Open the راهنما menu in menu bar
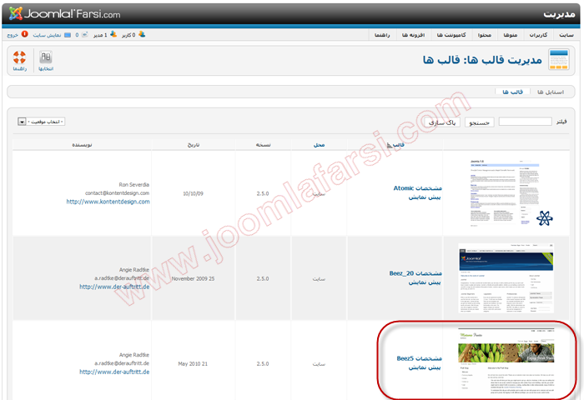This screenshot has height=400, width=584. click(382, 35)
